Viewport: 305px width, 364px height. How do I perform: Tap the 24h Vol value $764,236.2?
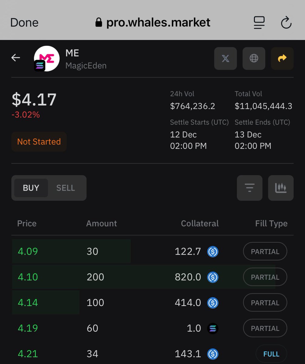193,106
